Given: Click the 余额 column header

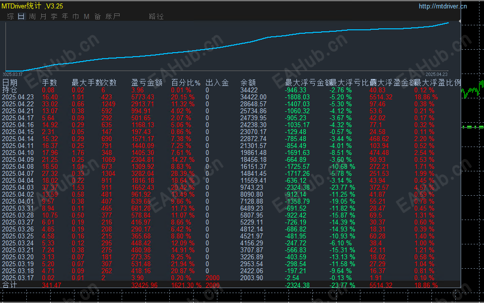Looking at the screenshot, I should tap(248, 82).
